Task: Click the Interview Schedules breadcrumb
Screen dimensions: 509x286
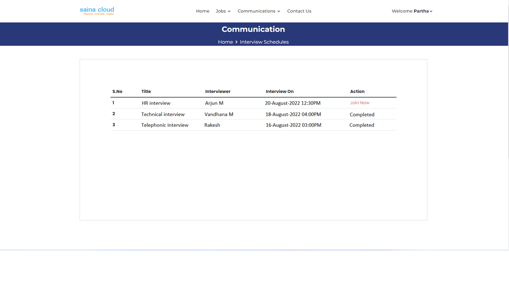Action: pyautogui.click(x=264, y=42)
